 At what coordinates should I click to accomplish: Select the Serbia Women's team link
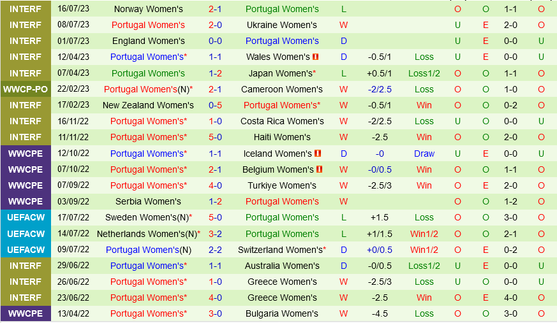pos(148,201)
